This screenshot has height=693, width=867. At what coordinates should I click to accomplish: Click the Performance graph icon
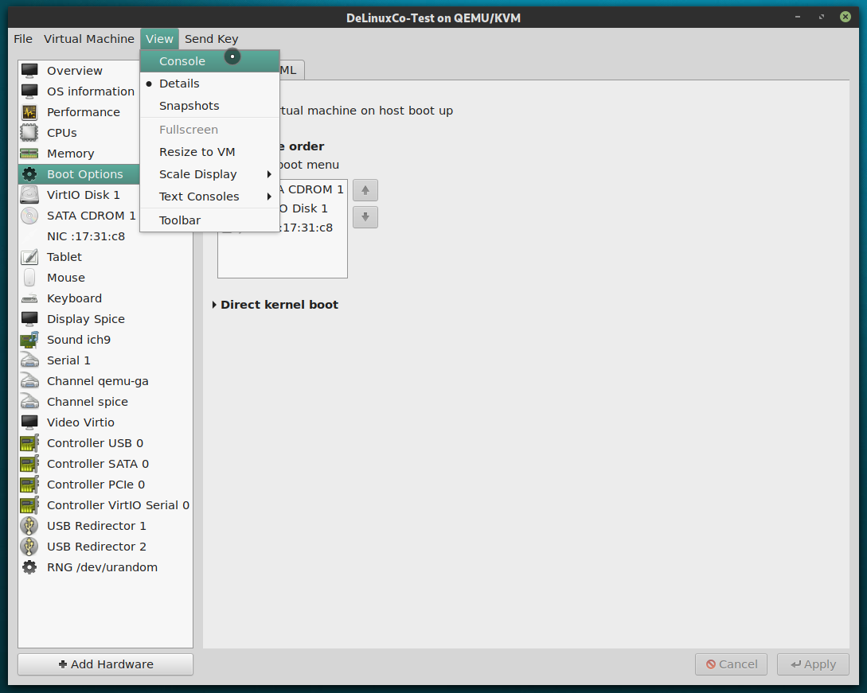tap(29, 112)
